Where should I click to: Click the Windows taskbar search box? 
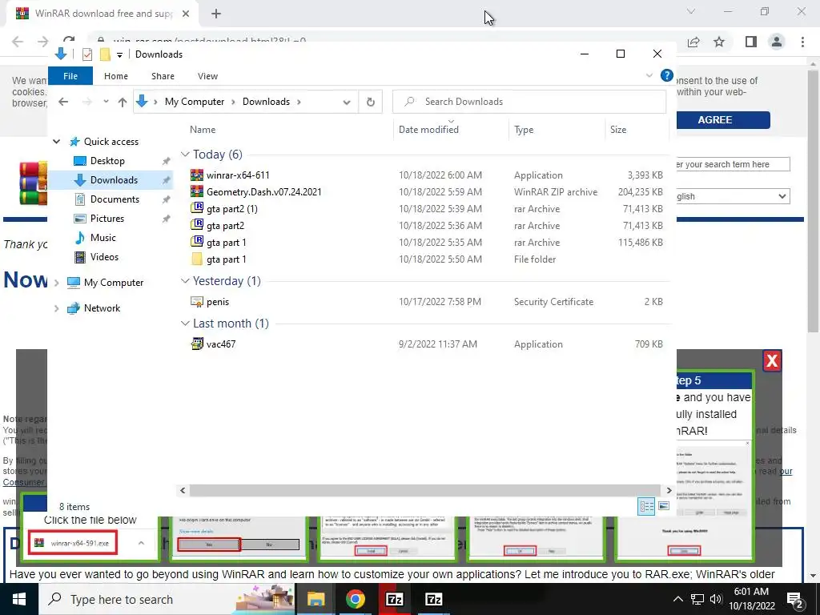[167, 599]
